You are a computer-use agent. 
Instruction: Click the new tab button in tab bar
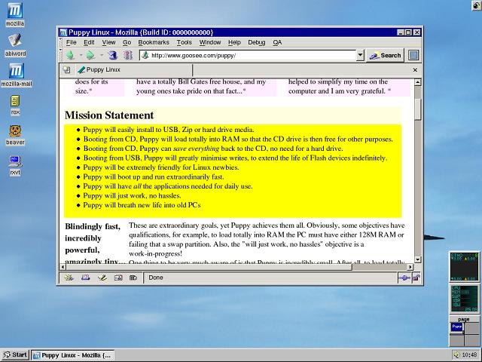click(66, 69)
